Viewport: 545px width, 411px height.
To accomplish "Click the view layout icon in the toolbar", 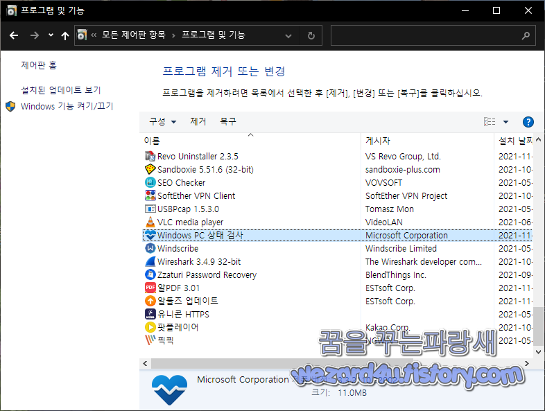I will [490, 121].
